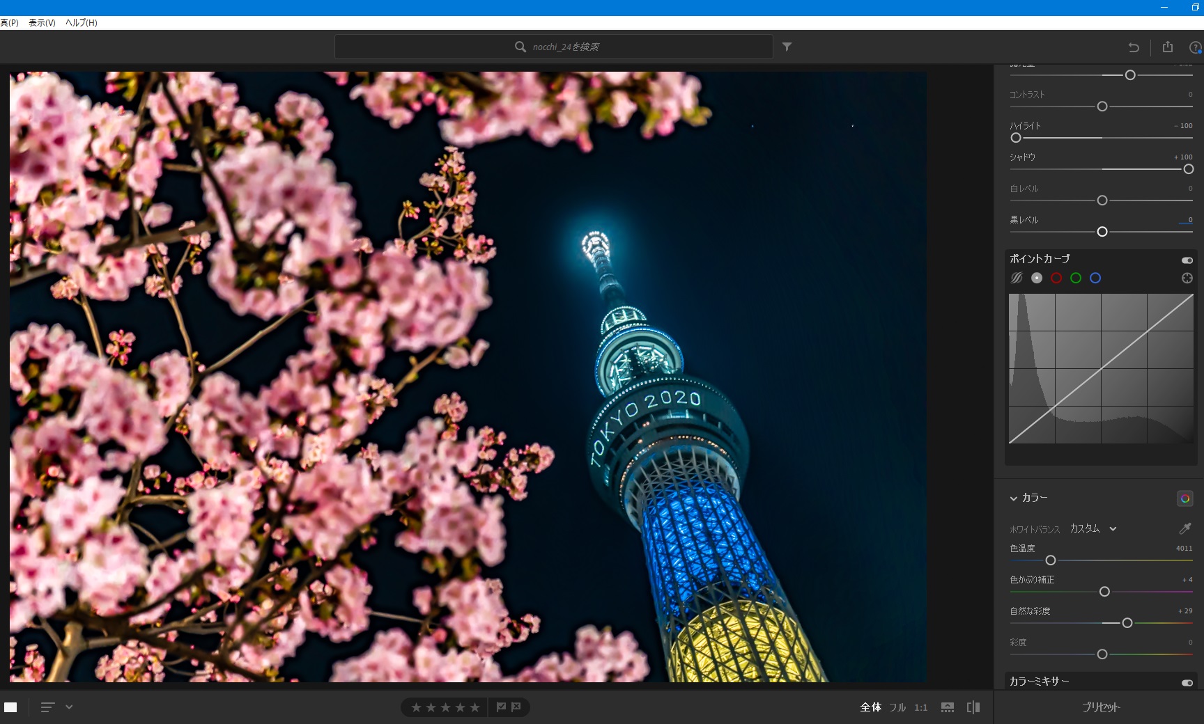This screenshot has width=1204, height=724.
Task: Click the 白レベル slider handle
Action: [1102, 200]
